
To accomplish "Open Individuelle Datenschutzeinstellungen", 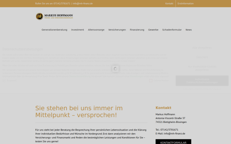I will (x=202, y=81).
